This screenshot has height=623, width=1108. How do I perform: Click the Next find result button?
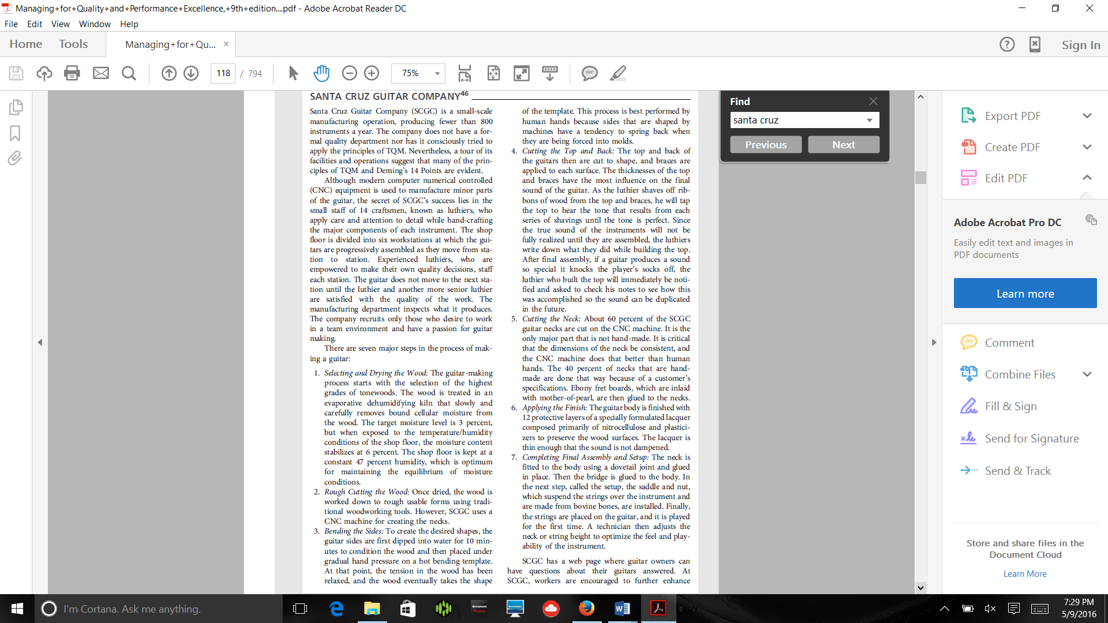point(844,145)
